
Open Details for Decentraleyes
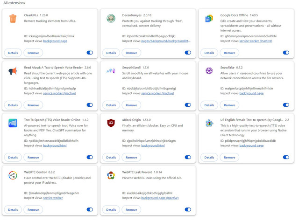(111, 53)
